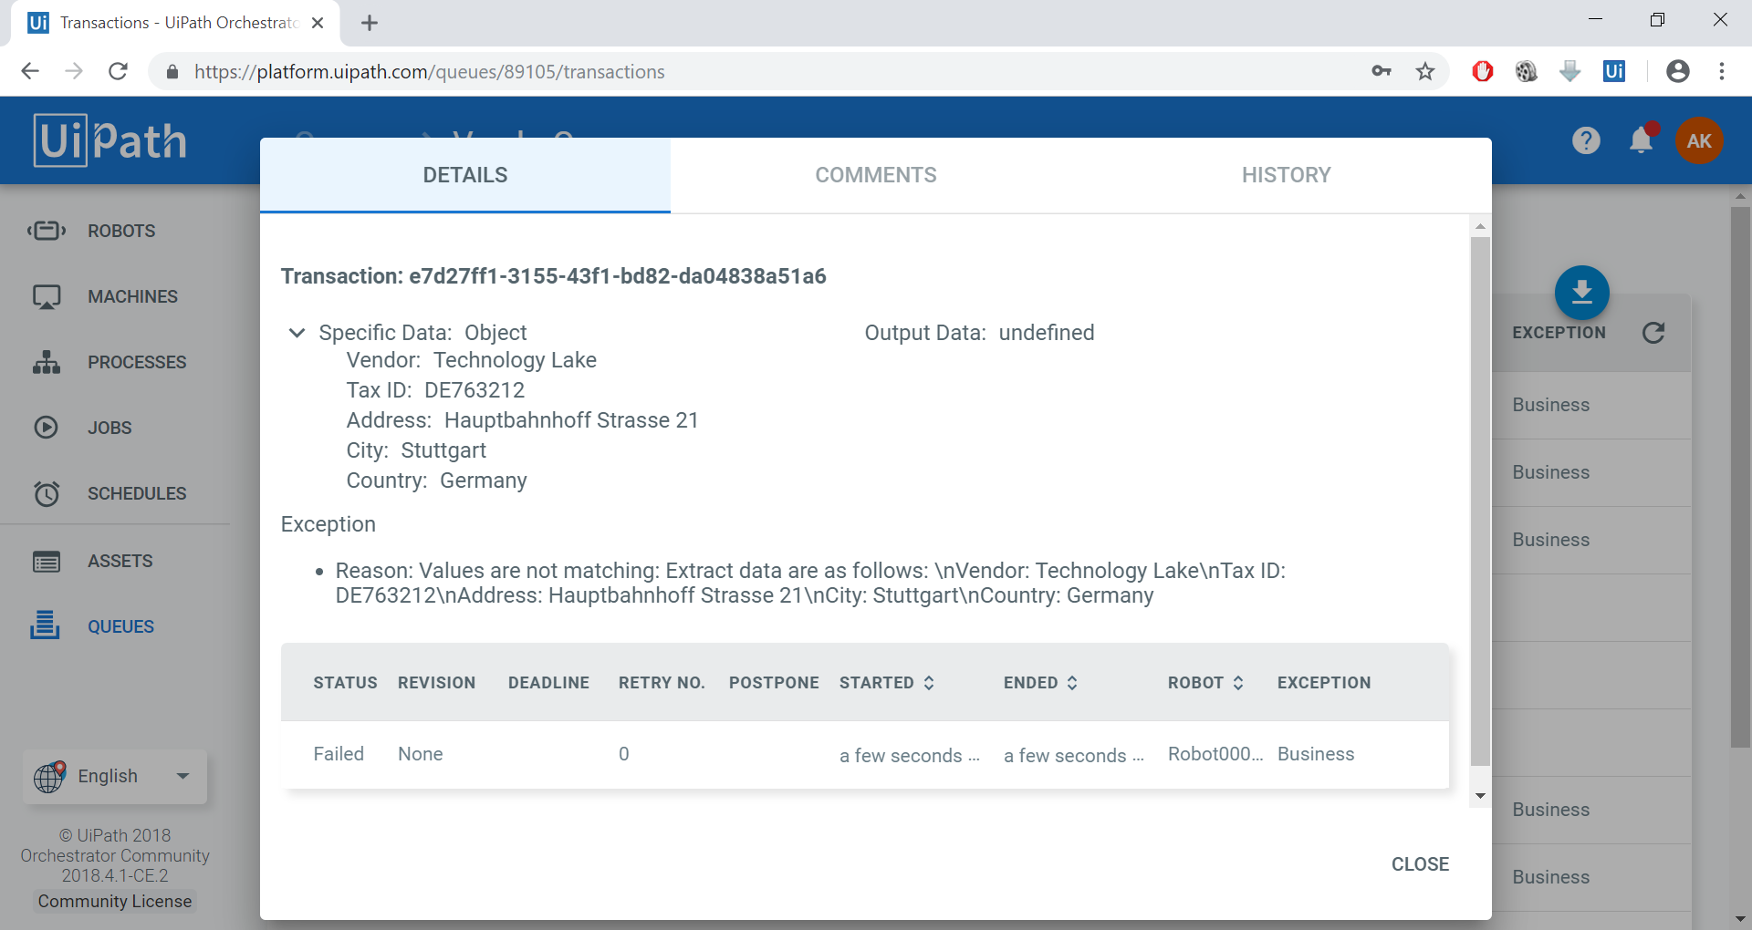1752x930 pixels.
Task: Open the Jobs play icon
Action: pyautogui.click(x=46, y=428)
